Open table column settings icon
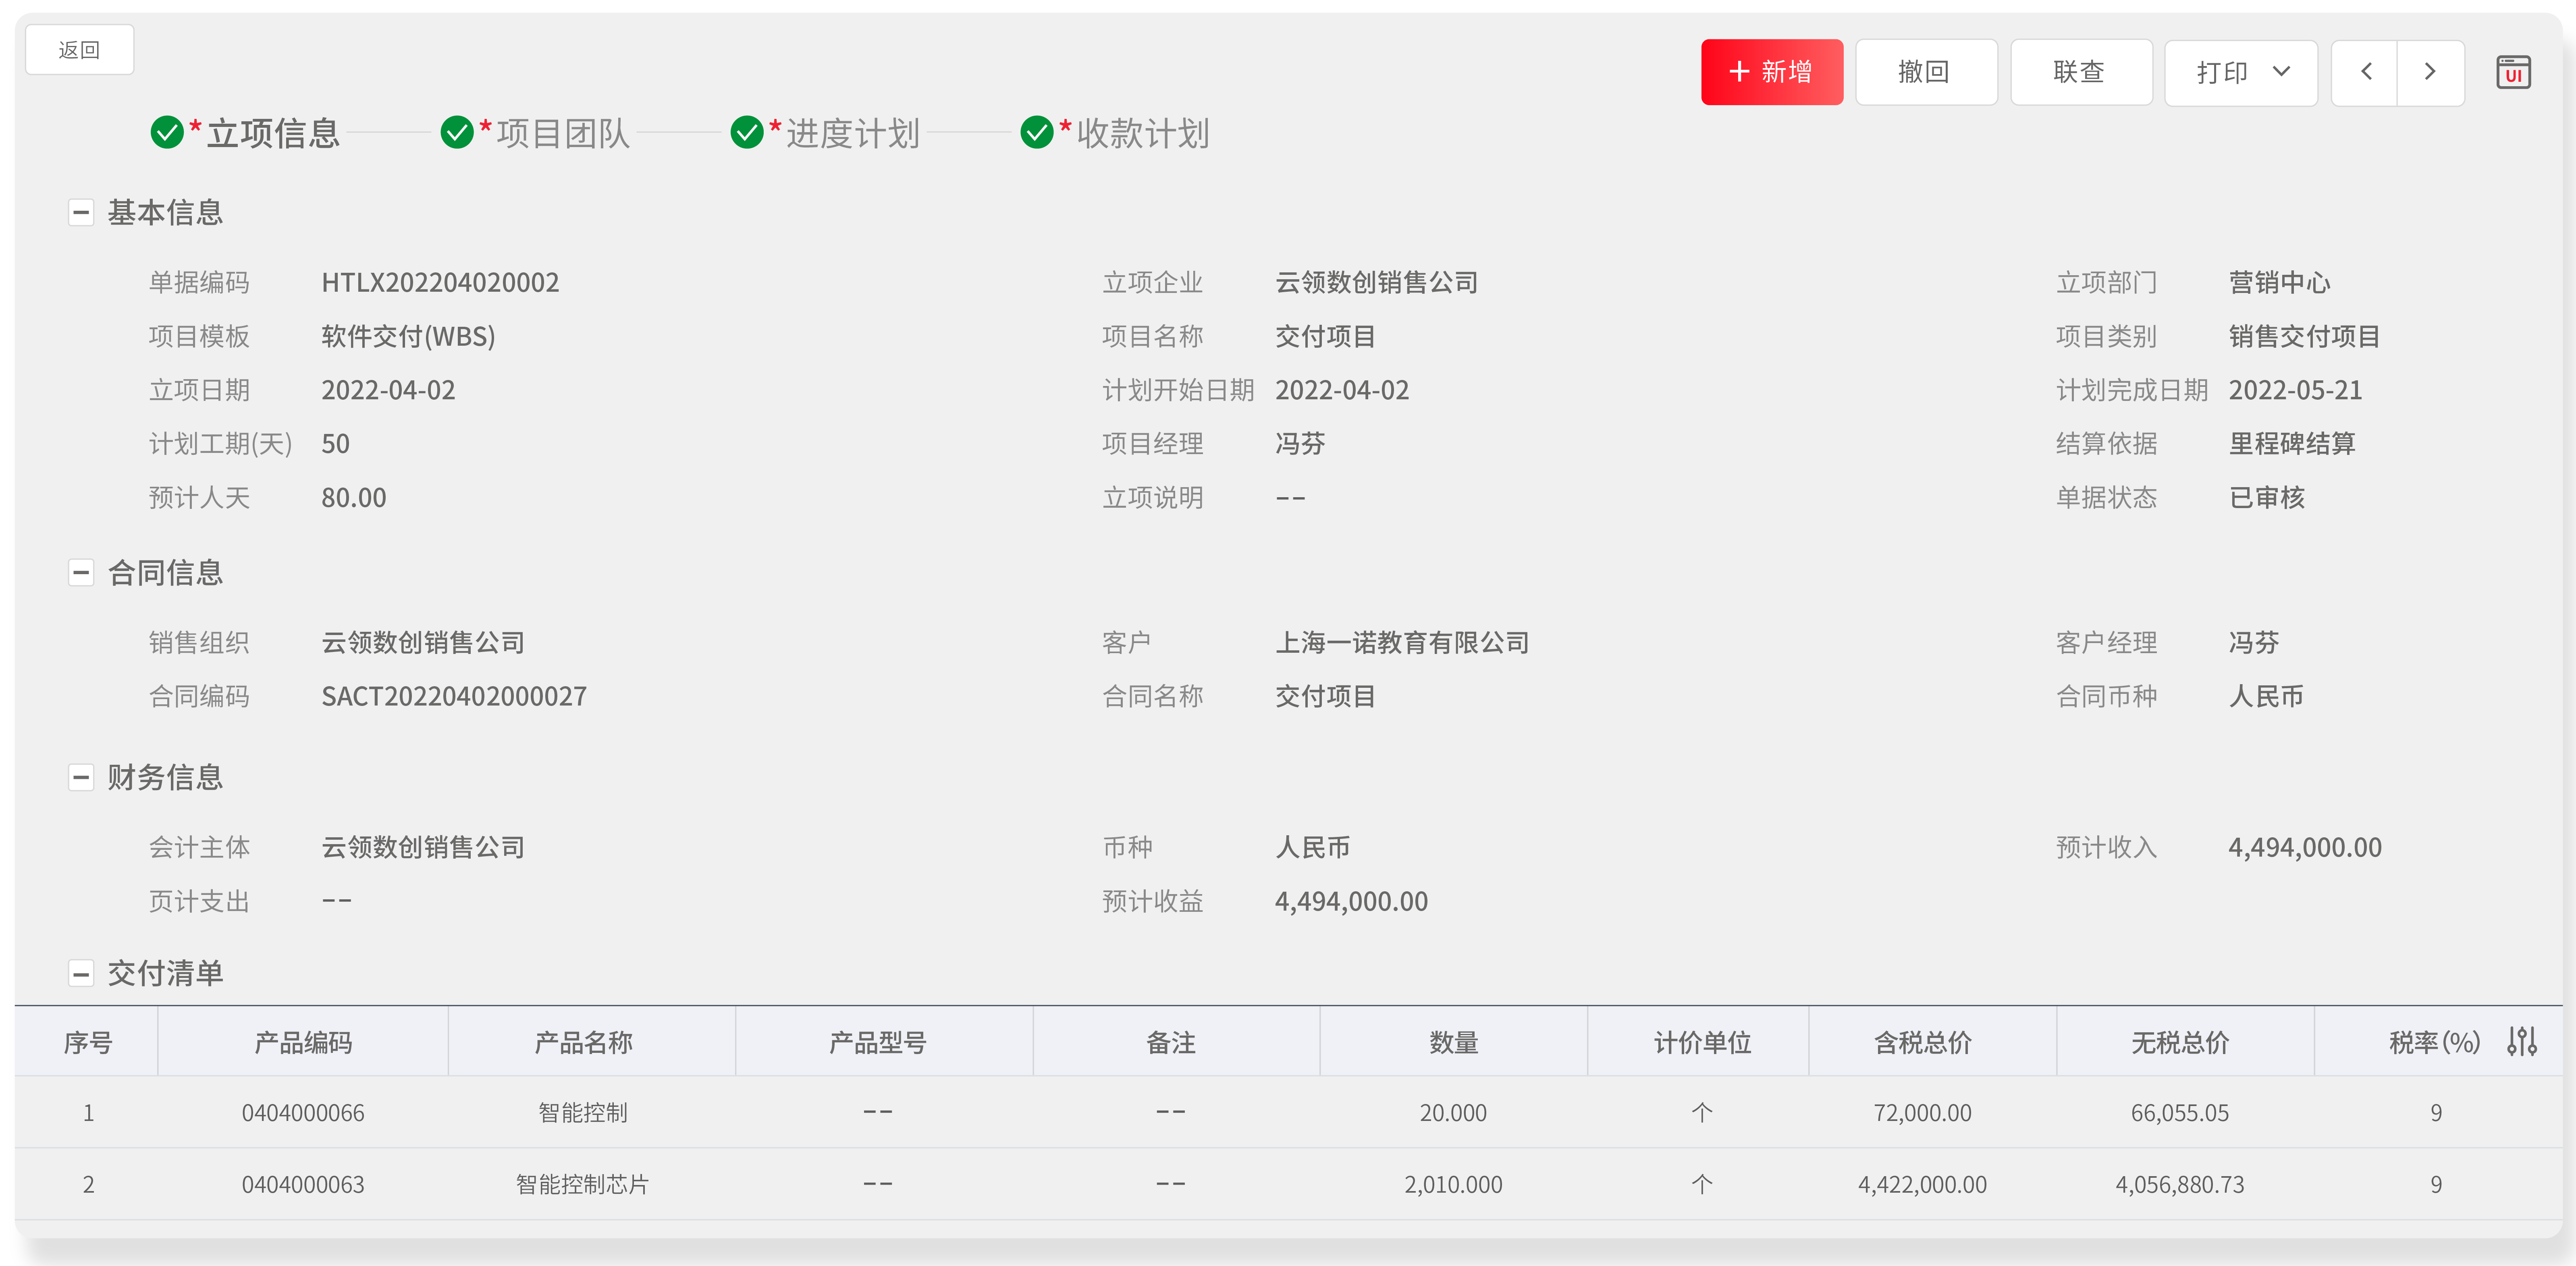This screenshot has width=2576, height=1266. [2522, 1042]
